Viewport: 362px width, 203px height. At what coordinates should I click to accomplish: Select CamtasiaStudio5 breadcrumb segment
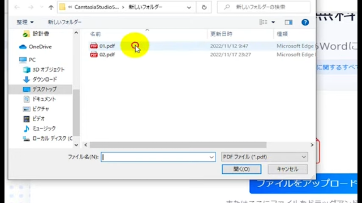97,7
